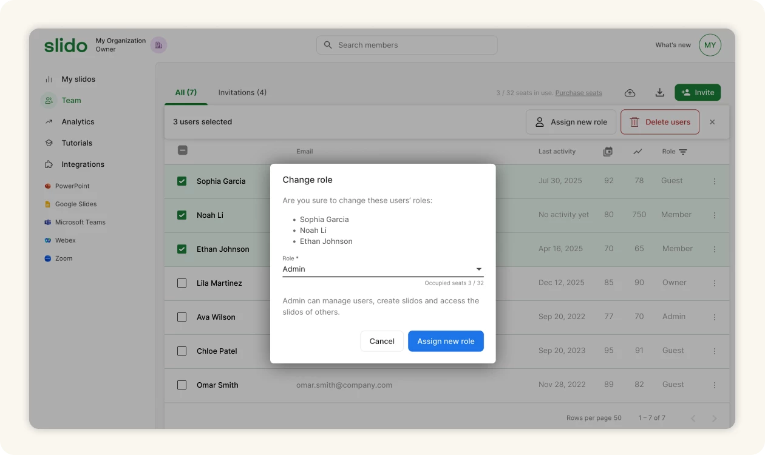Screen dimensions: 765x455
Task: Open Analytics in the sidebar
Action: pos(78,122)
